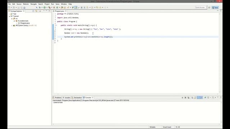Open dropdown arrow next to Run icon
The height and width of the screenshot is (129, 230).
[x=47, y=8]
